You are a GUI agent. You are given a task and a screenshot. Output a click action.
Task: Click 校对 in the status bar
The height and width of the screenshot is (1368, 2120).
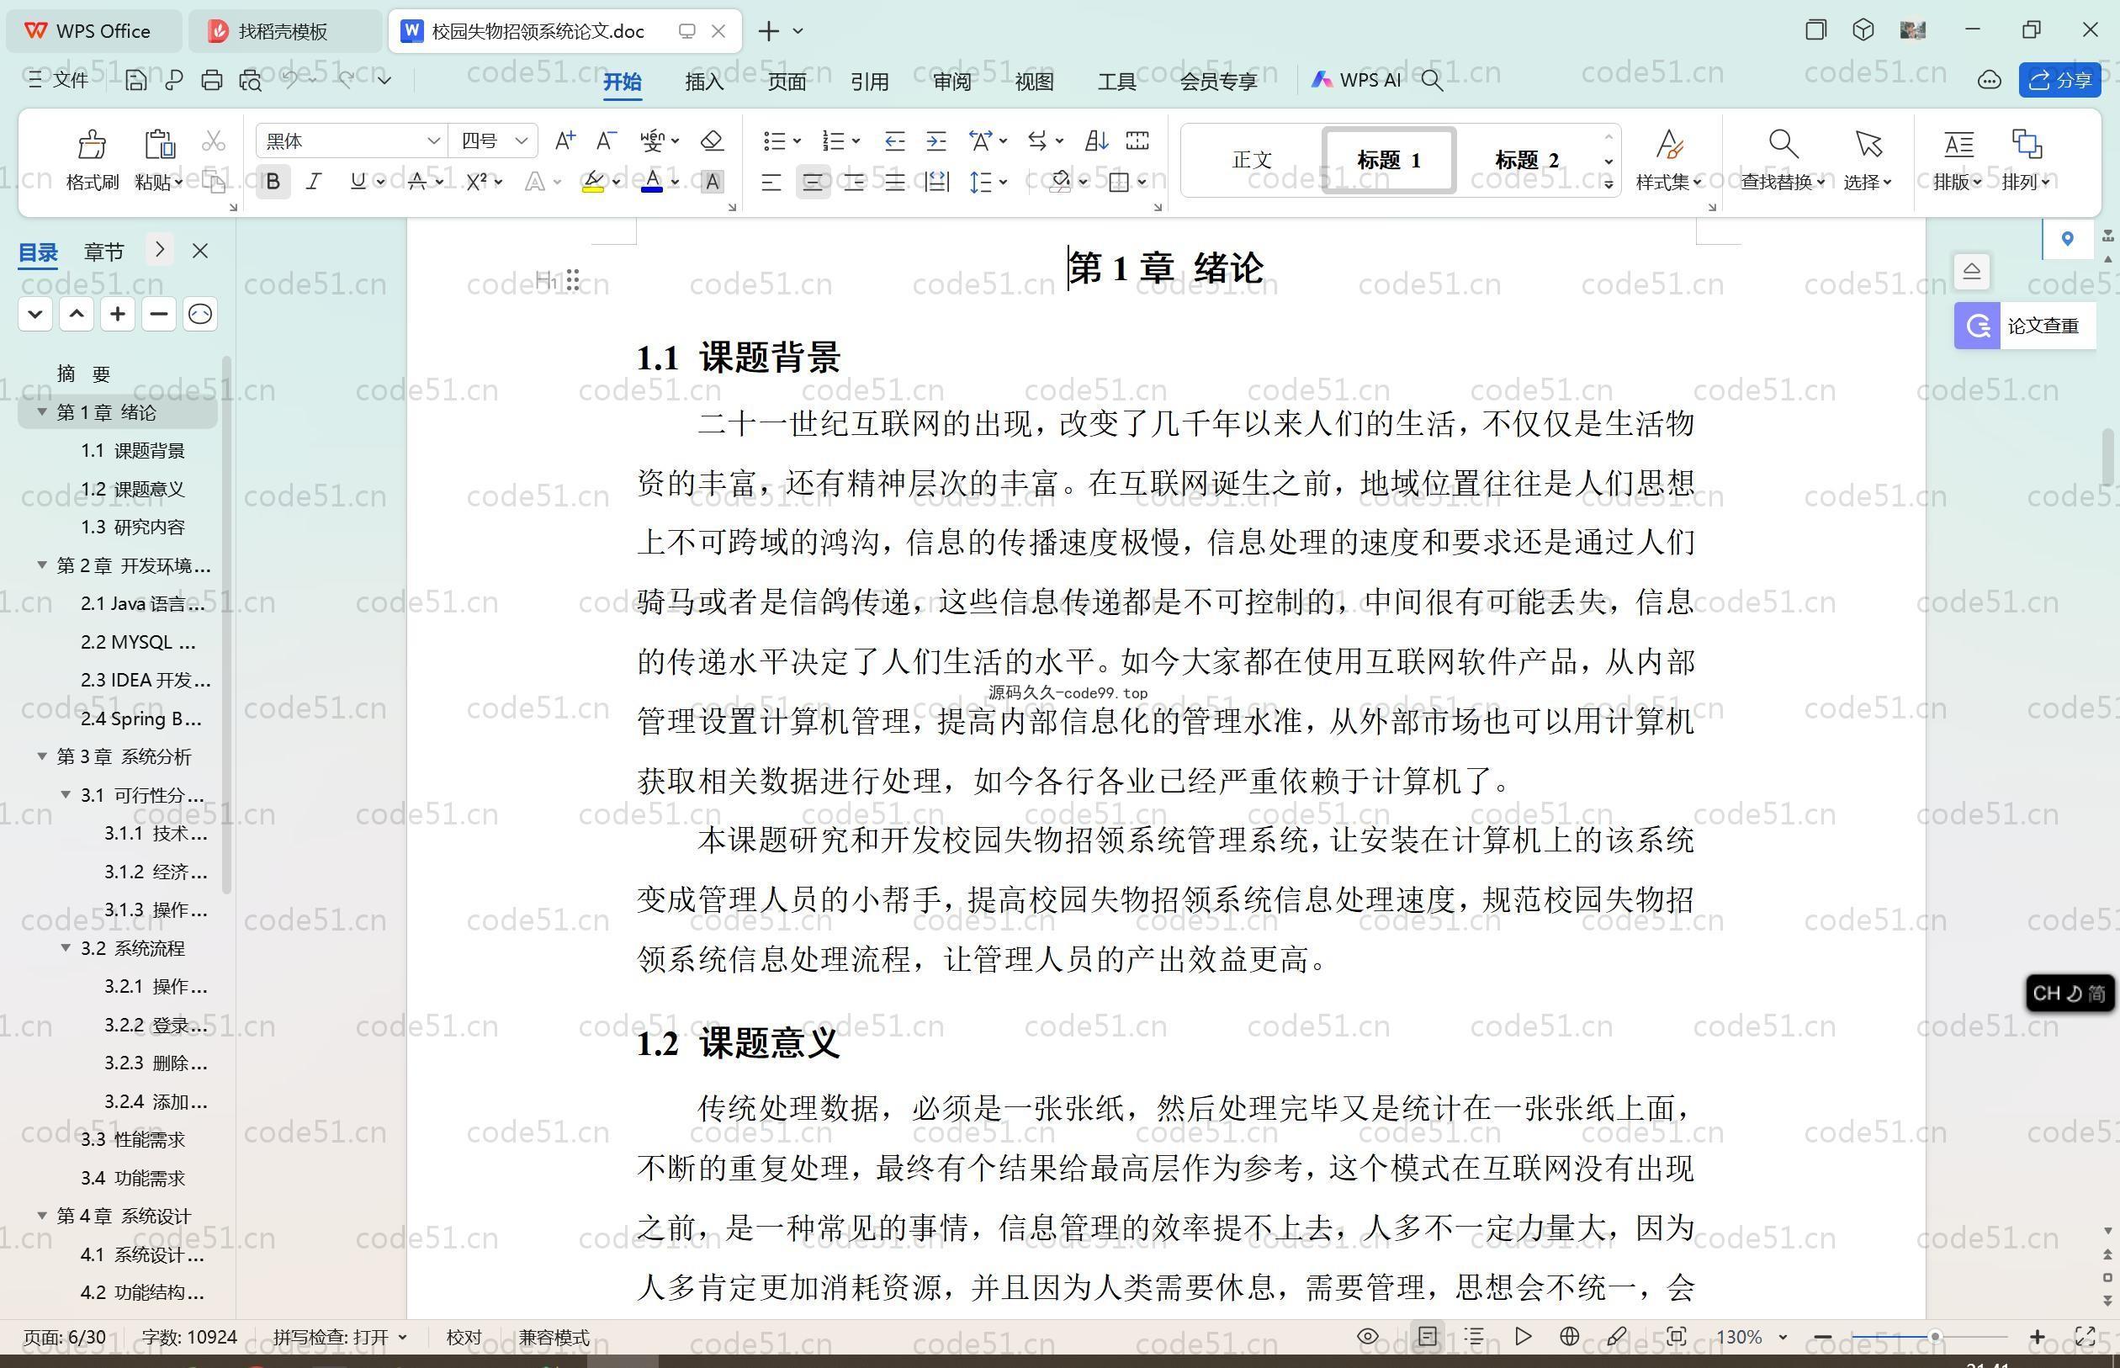pos(464,1337)
